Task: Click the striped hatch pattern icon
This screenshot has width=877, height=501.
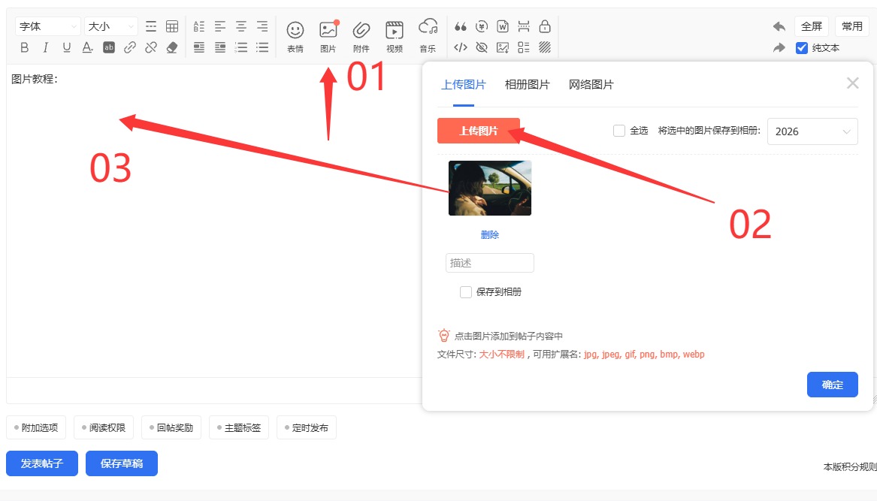Action: (x=545, y=47)
